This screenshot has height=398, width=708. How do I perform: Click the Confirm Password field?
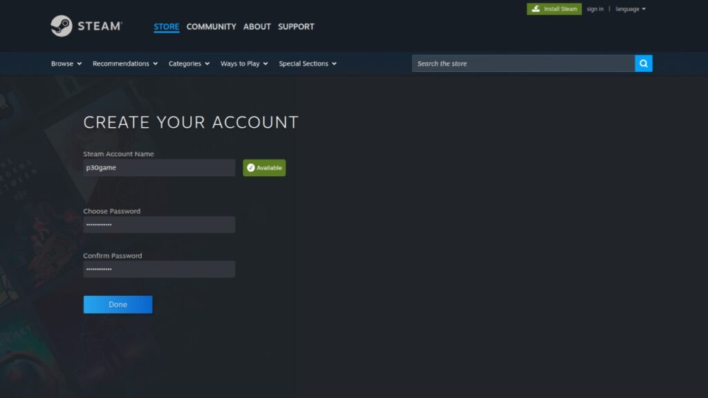[159, 269]
